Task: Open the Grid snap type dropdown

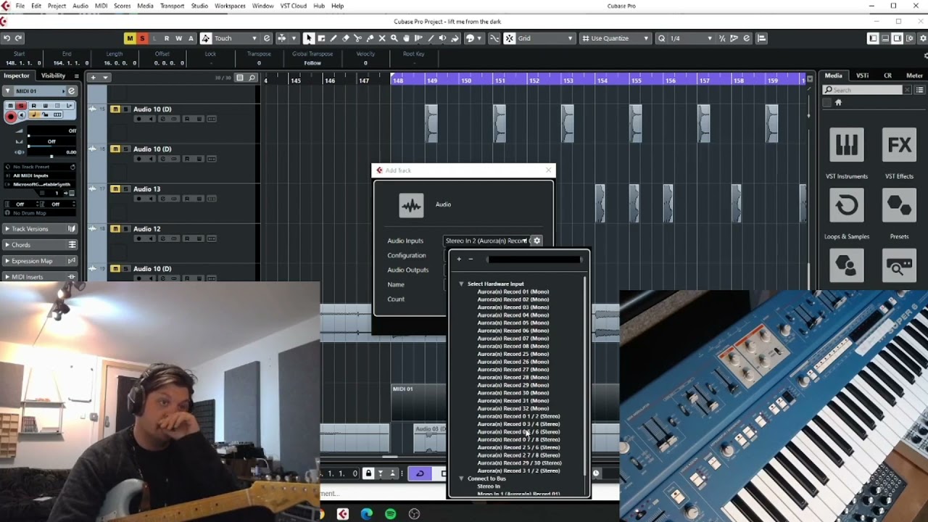Action: tap(544, 38)
